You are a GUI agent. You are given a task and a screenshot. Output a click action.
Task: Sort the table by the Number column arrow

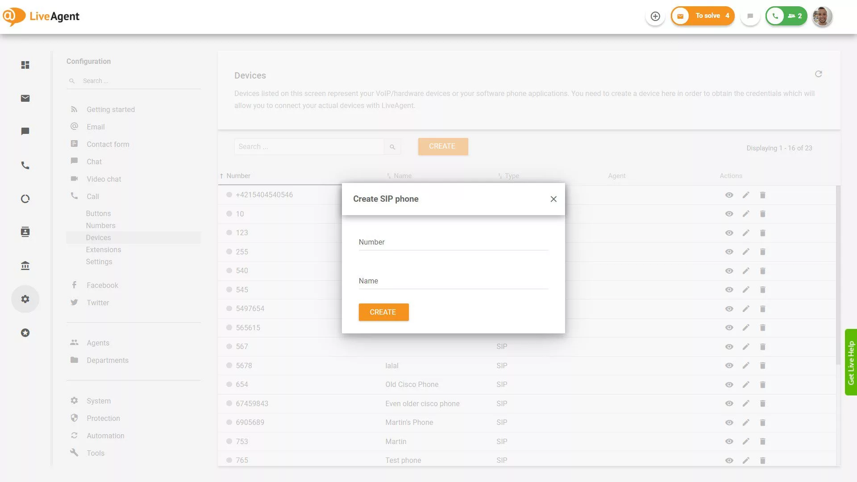tap(221, 175)
